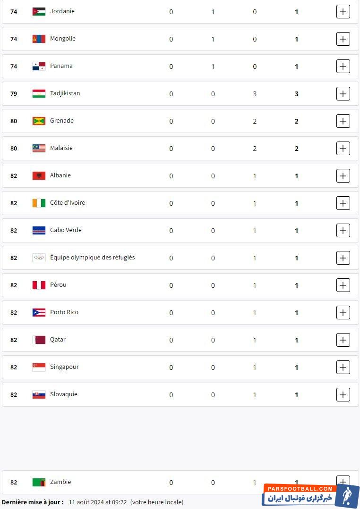Click the Porto Rico flag icon

(x=39, y=312)
